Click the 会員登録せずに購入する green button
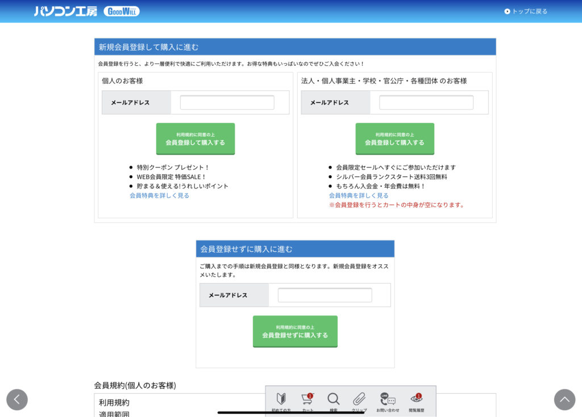The height and width of the screenshot is (417, 582). [295, 331]
